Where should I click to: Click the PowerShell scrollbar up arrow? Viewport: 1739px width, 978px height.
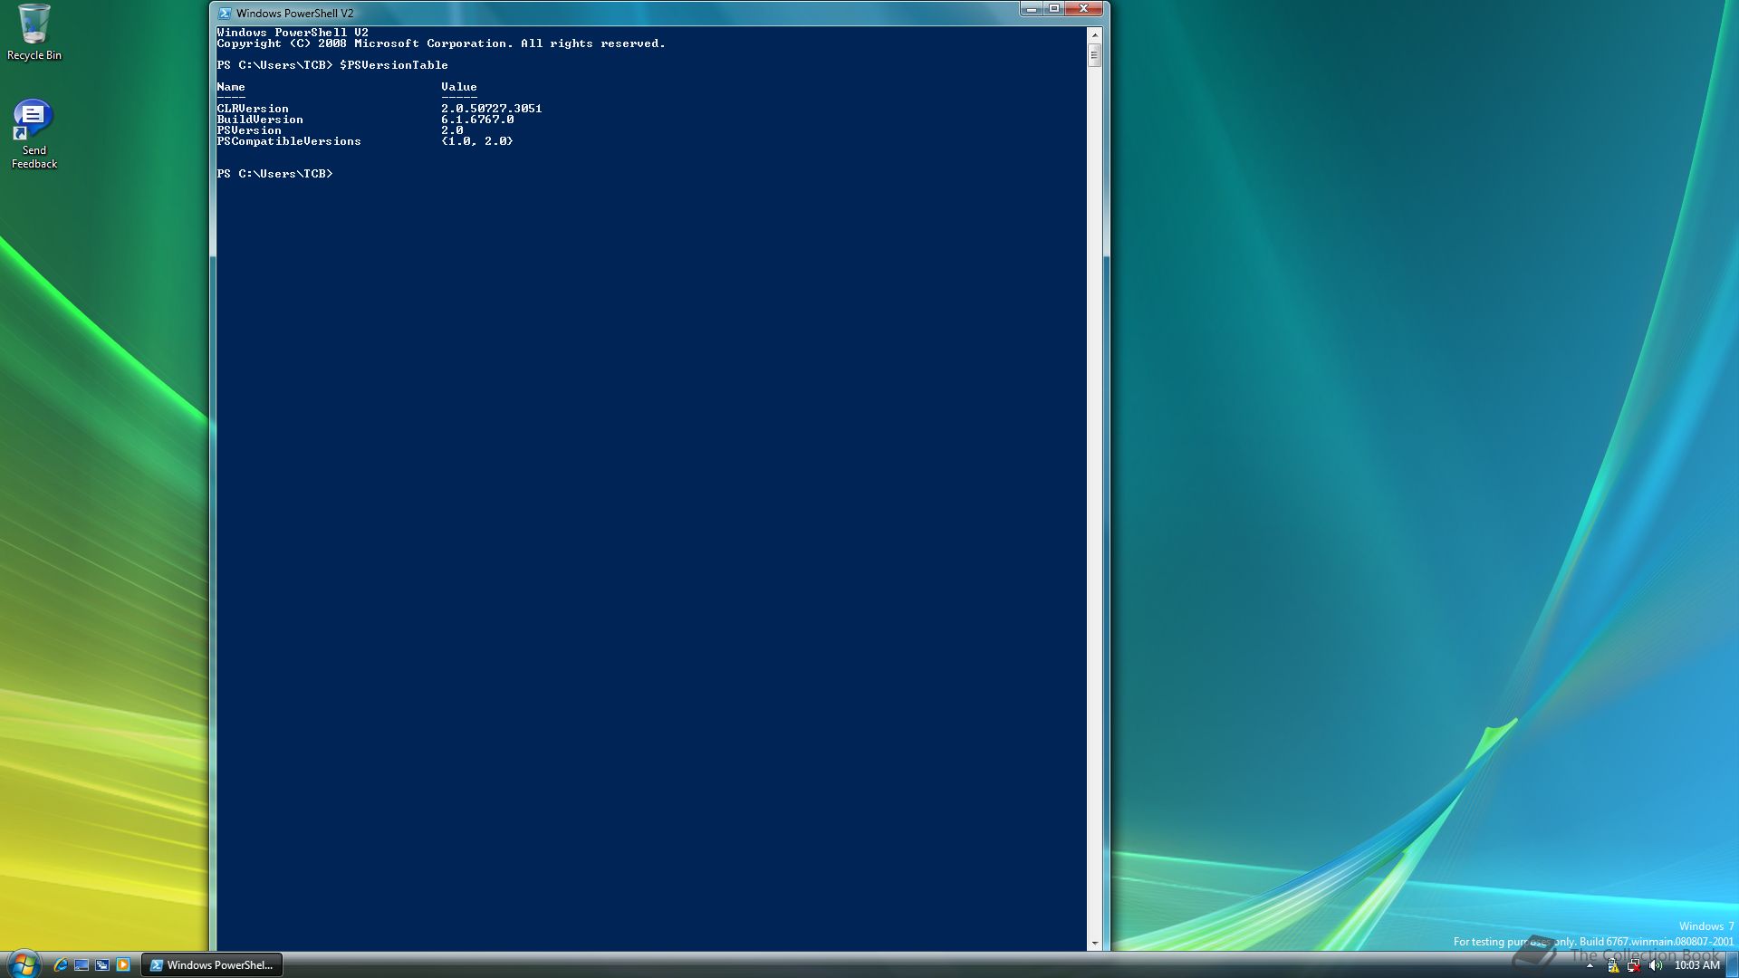point(1094,34)
